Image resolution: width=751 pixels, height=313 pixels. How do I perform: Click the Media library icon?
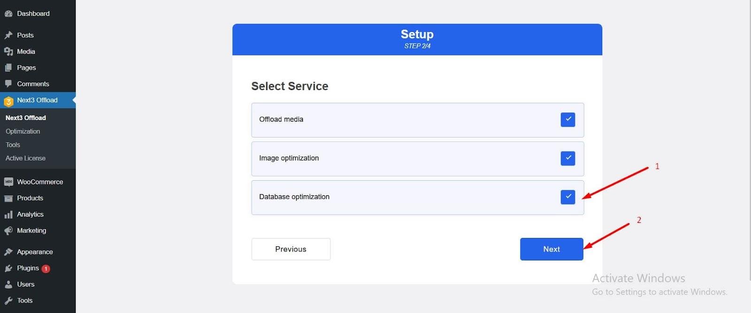tap(8, 52)
